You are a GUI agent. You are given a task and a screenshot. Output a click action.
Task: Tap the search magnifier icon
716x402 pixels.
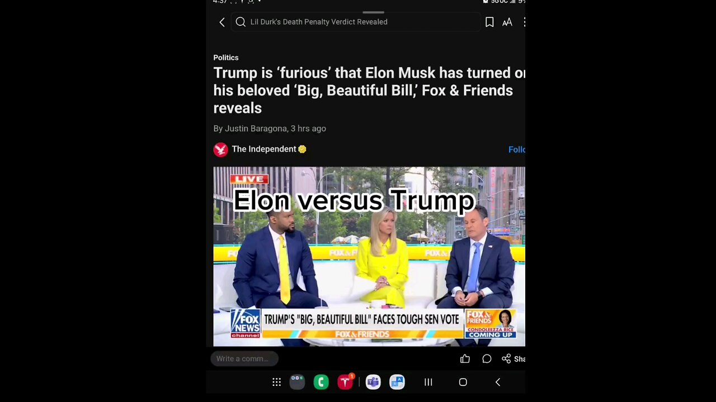point(241,22)
